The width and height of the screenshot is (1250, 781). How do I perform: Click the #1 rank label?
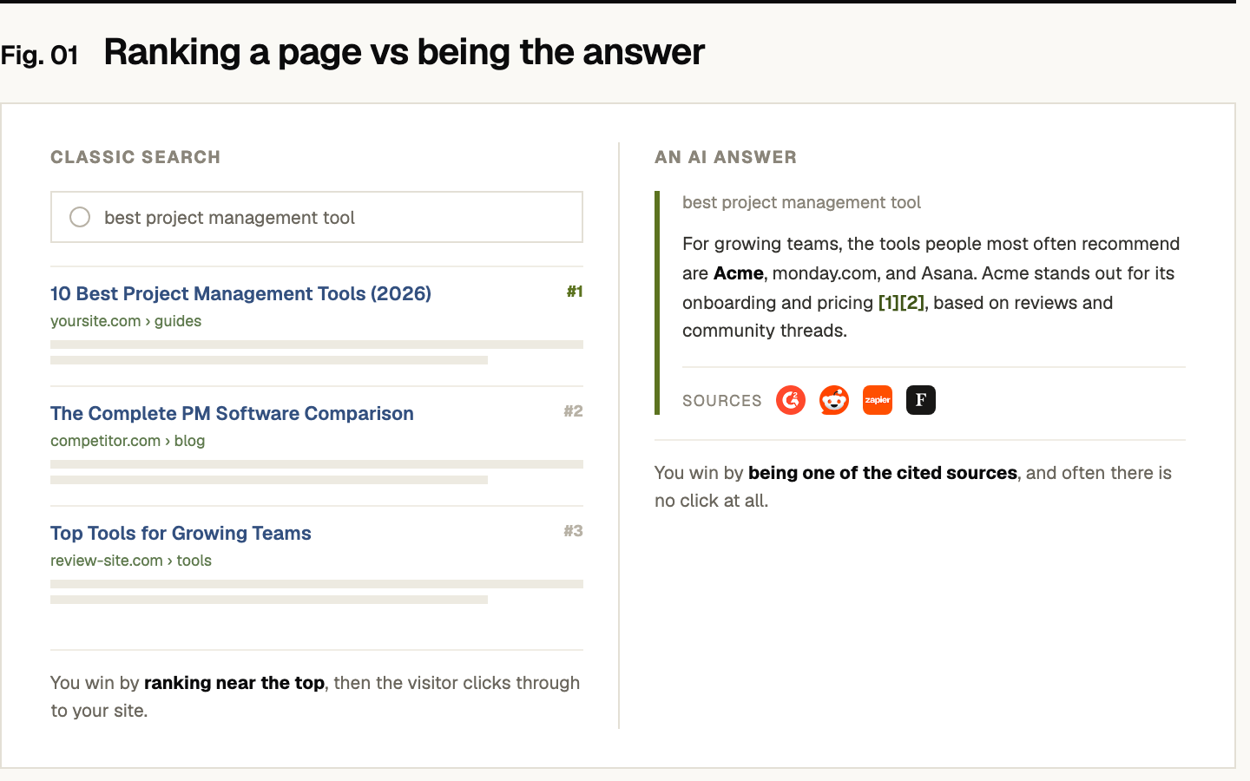(x=575, y=292)
